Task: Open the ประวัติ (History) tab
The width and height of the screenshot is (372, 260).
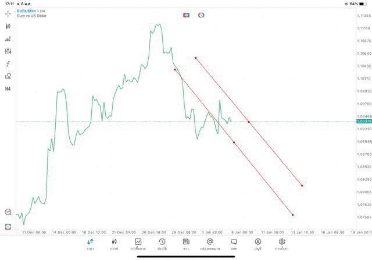Action: pyautogui.click(x=162, y=244)
